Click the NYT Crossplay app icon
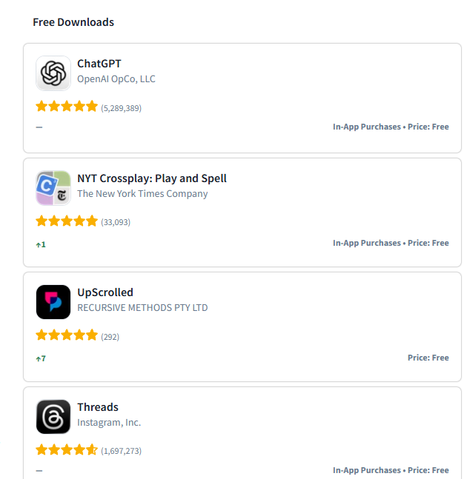The width and height of the screenshot is (464, 479). point(53,187)
